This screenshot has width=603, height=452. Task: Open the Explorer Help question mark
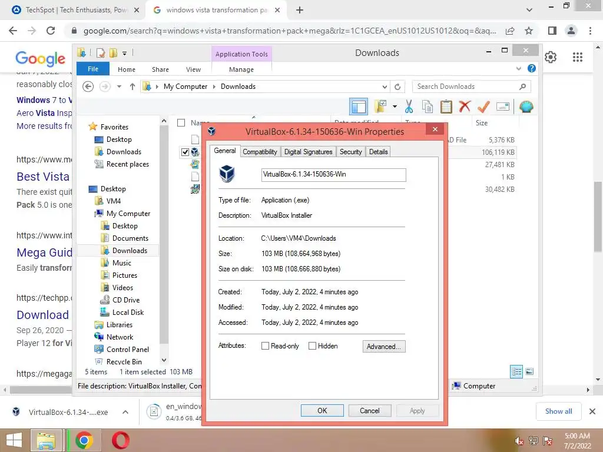coord(532,68)
